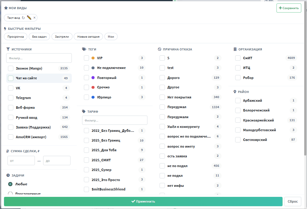Image resolution: width=307 pixels, height=209 pixels.
Task: Click the 4609 count beside СМИТ
Action: pyautogui.click(x=291, y=58)
